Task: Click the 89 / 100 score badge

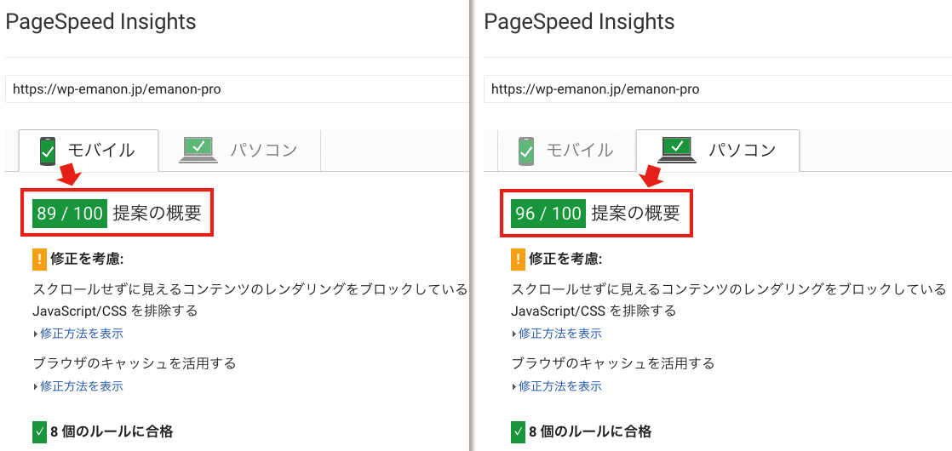Action: (x=70, y=214)
